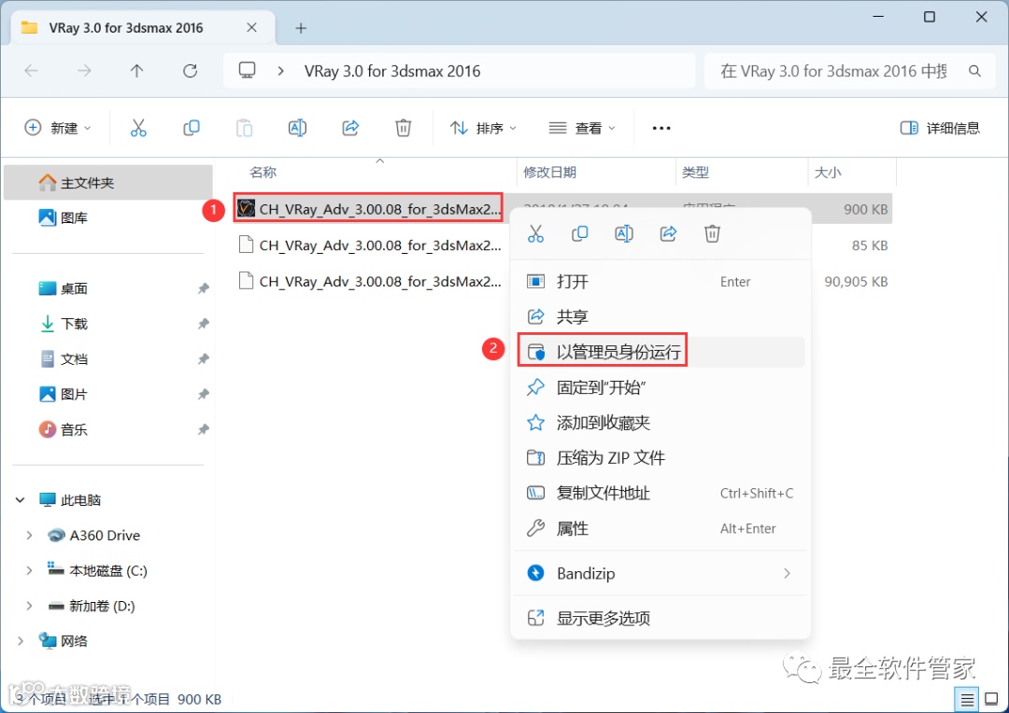Select 以管理员身份运行 in the context menu
Image resolution: width=1009 pixels, height=713 pixels.
[x=661, y=352]
